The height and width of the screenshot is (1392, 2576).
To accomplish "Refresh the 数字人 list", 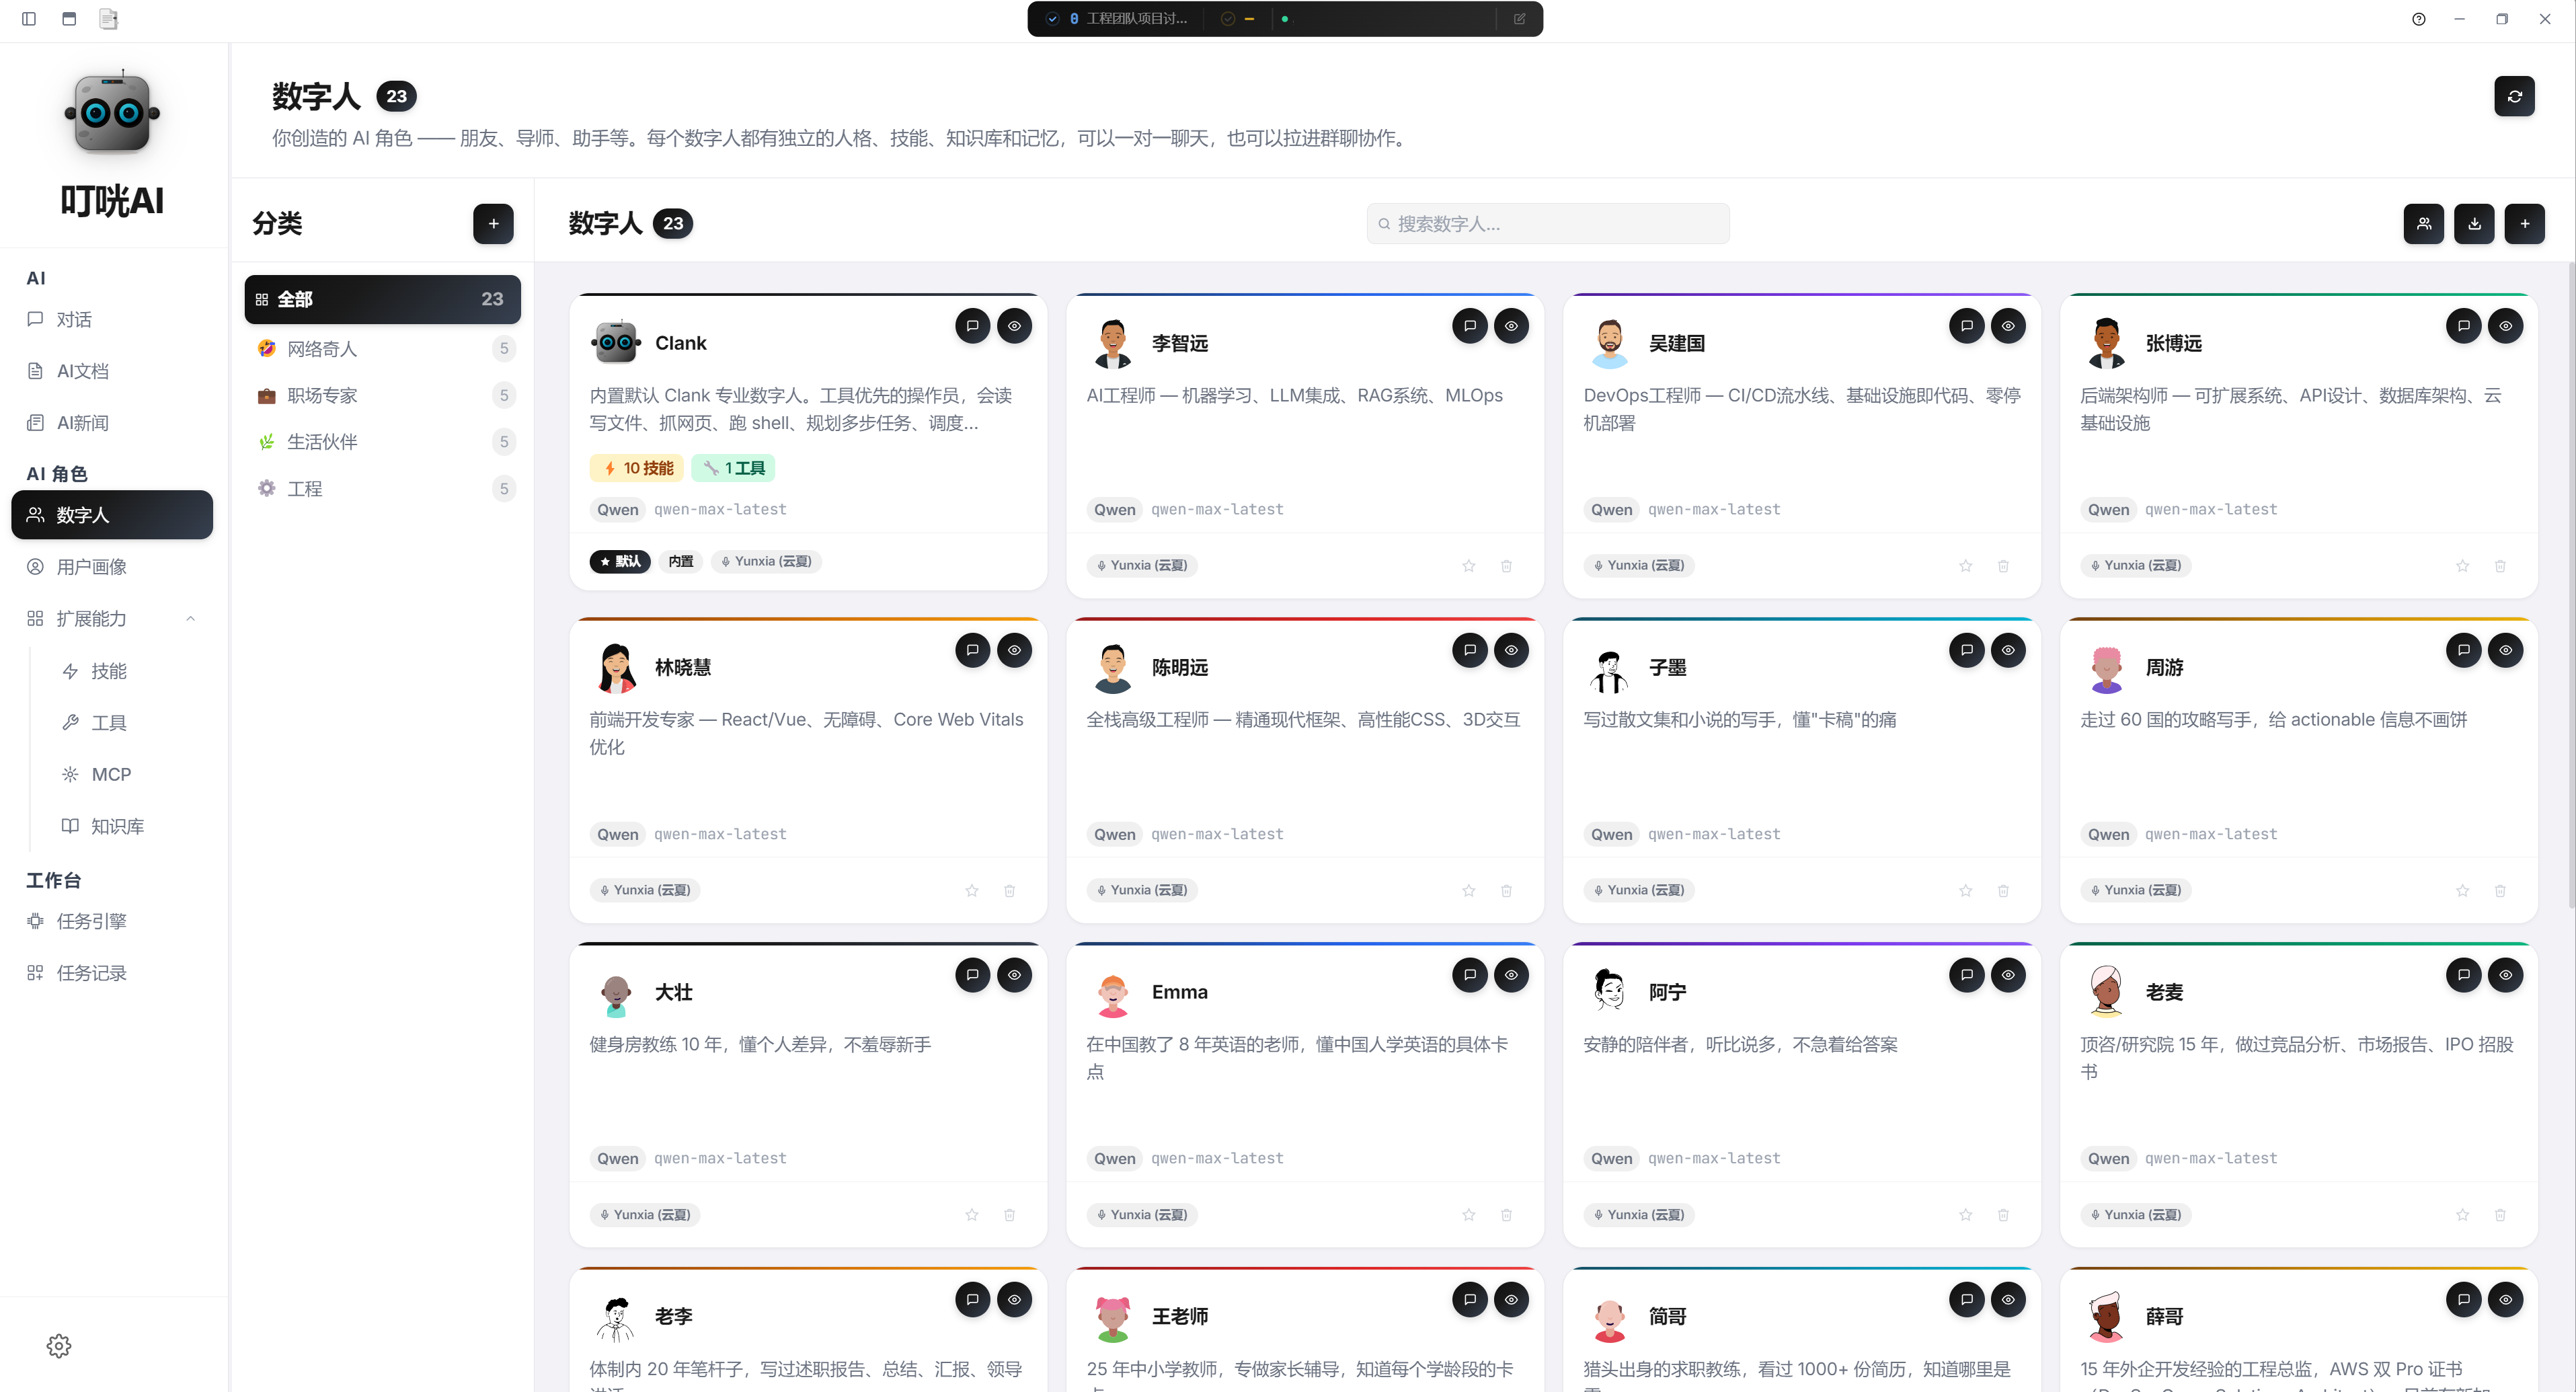I will tap(2514, 96).
